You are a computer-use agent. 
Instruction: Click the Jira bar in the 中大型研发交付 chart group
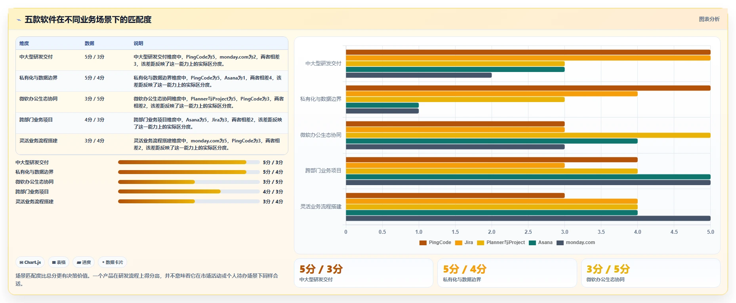pos(528,58)
